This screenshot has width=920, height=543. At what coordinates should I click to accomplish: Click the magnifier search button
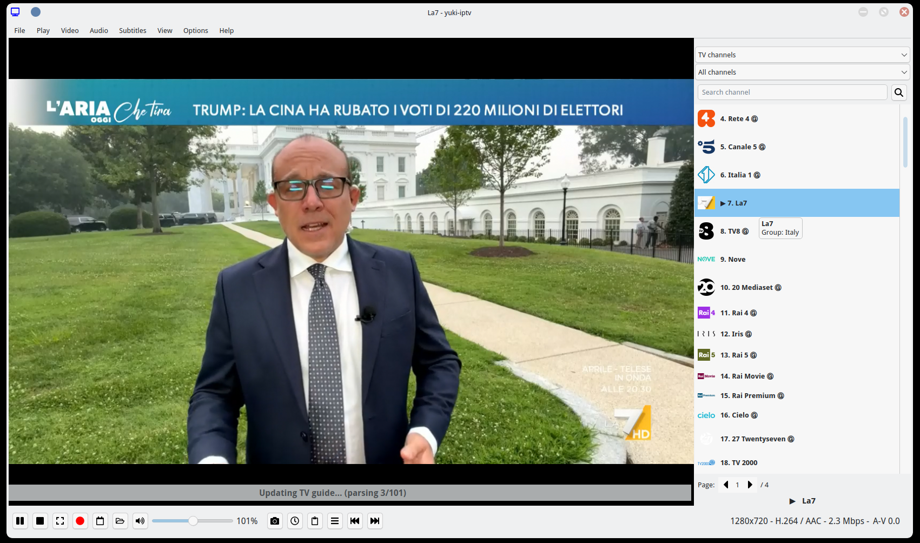point(899,92)
